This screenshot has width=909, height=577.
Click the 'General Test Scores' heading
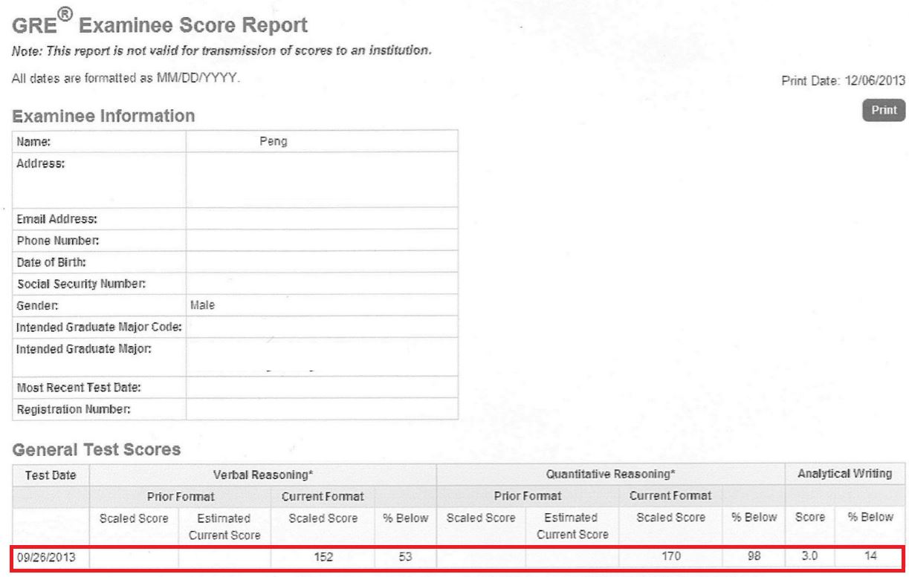pyautogui.click(x=96, y=449)
